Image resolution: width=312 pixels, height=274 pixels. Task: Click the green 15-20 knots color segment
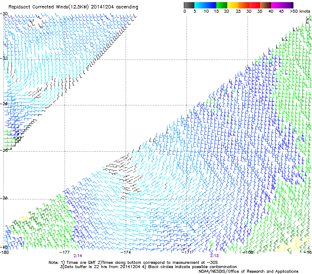222,5
